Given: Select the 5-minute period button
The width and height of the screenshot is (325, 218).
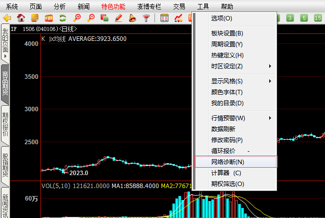Looking at the screenshot, I should 304,18.
